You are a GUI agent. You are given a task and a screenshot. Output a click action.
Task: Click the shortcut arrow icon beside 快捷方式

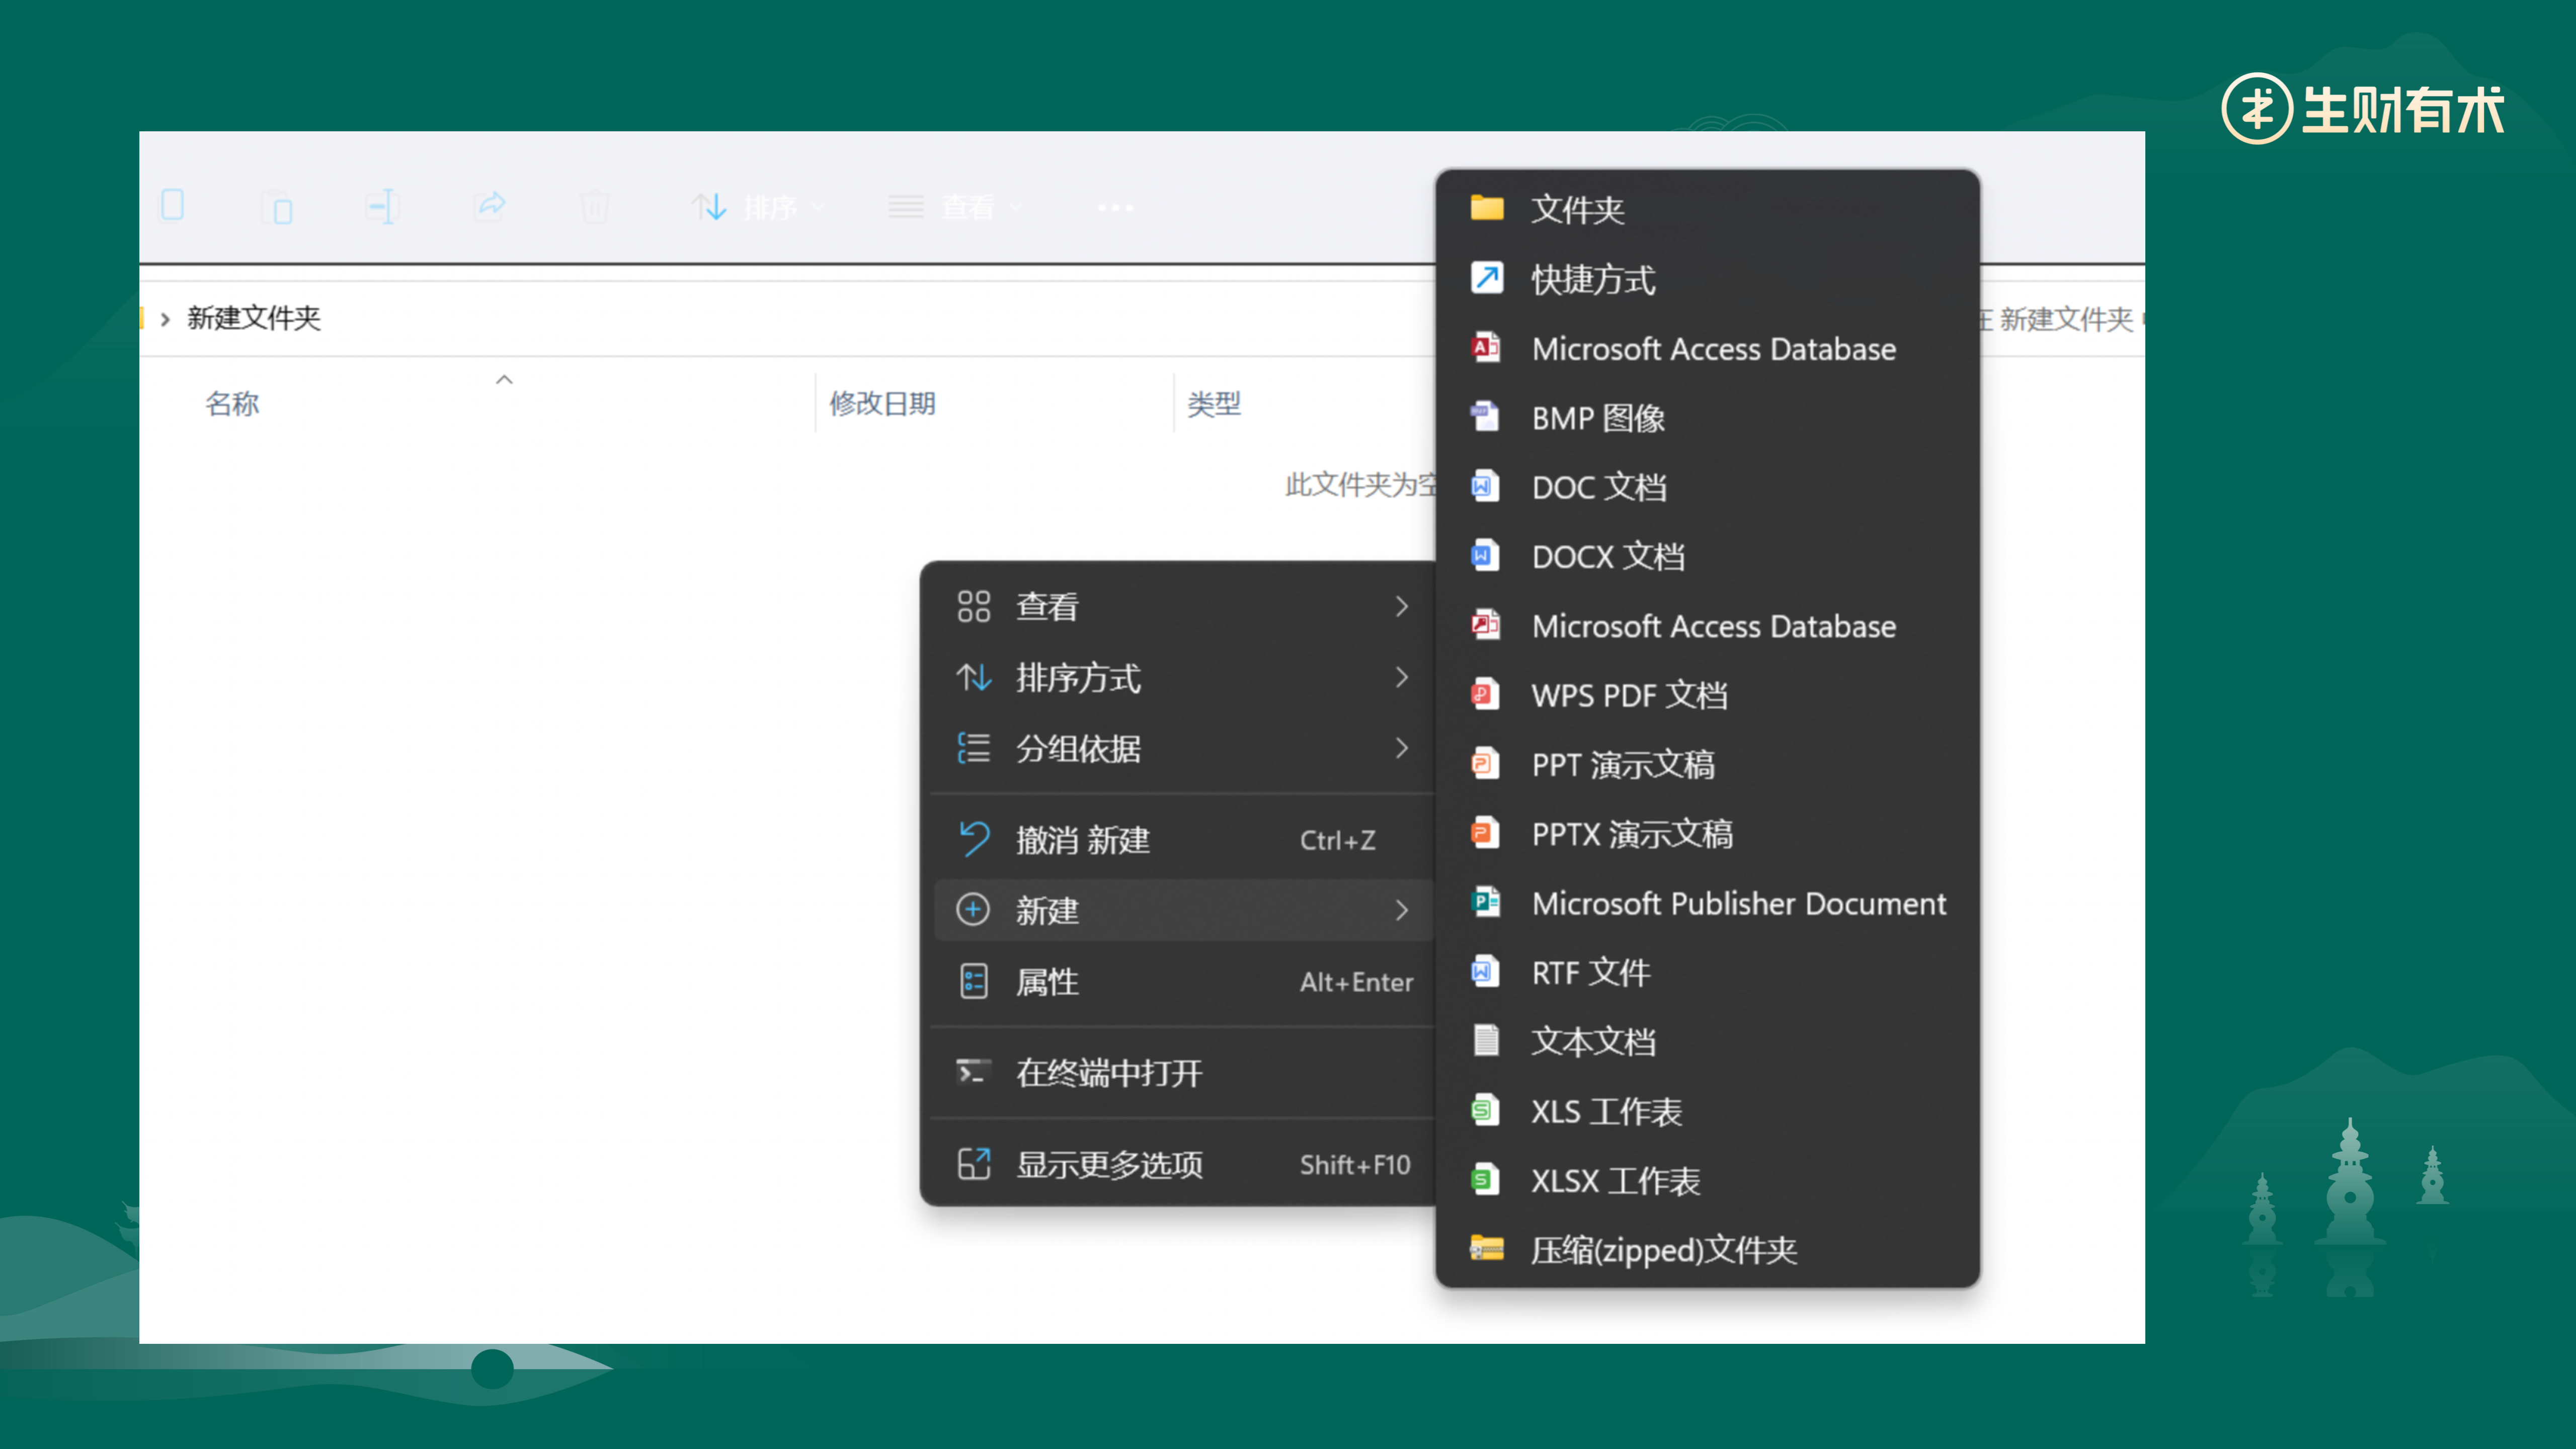click(1486, 277)
